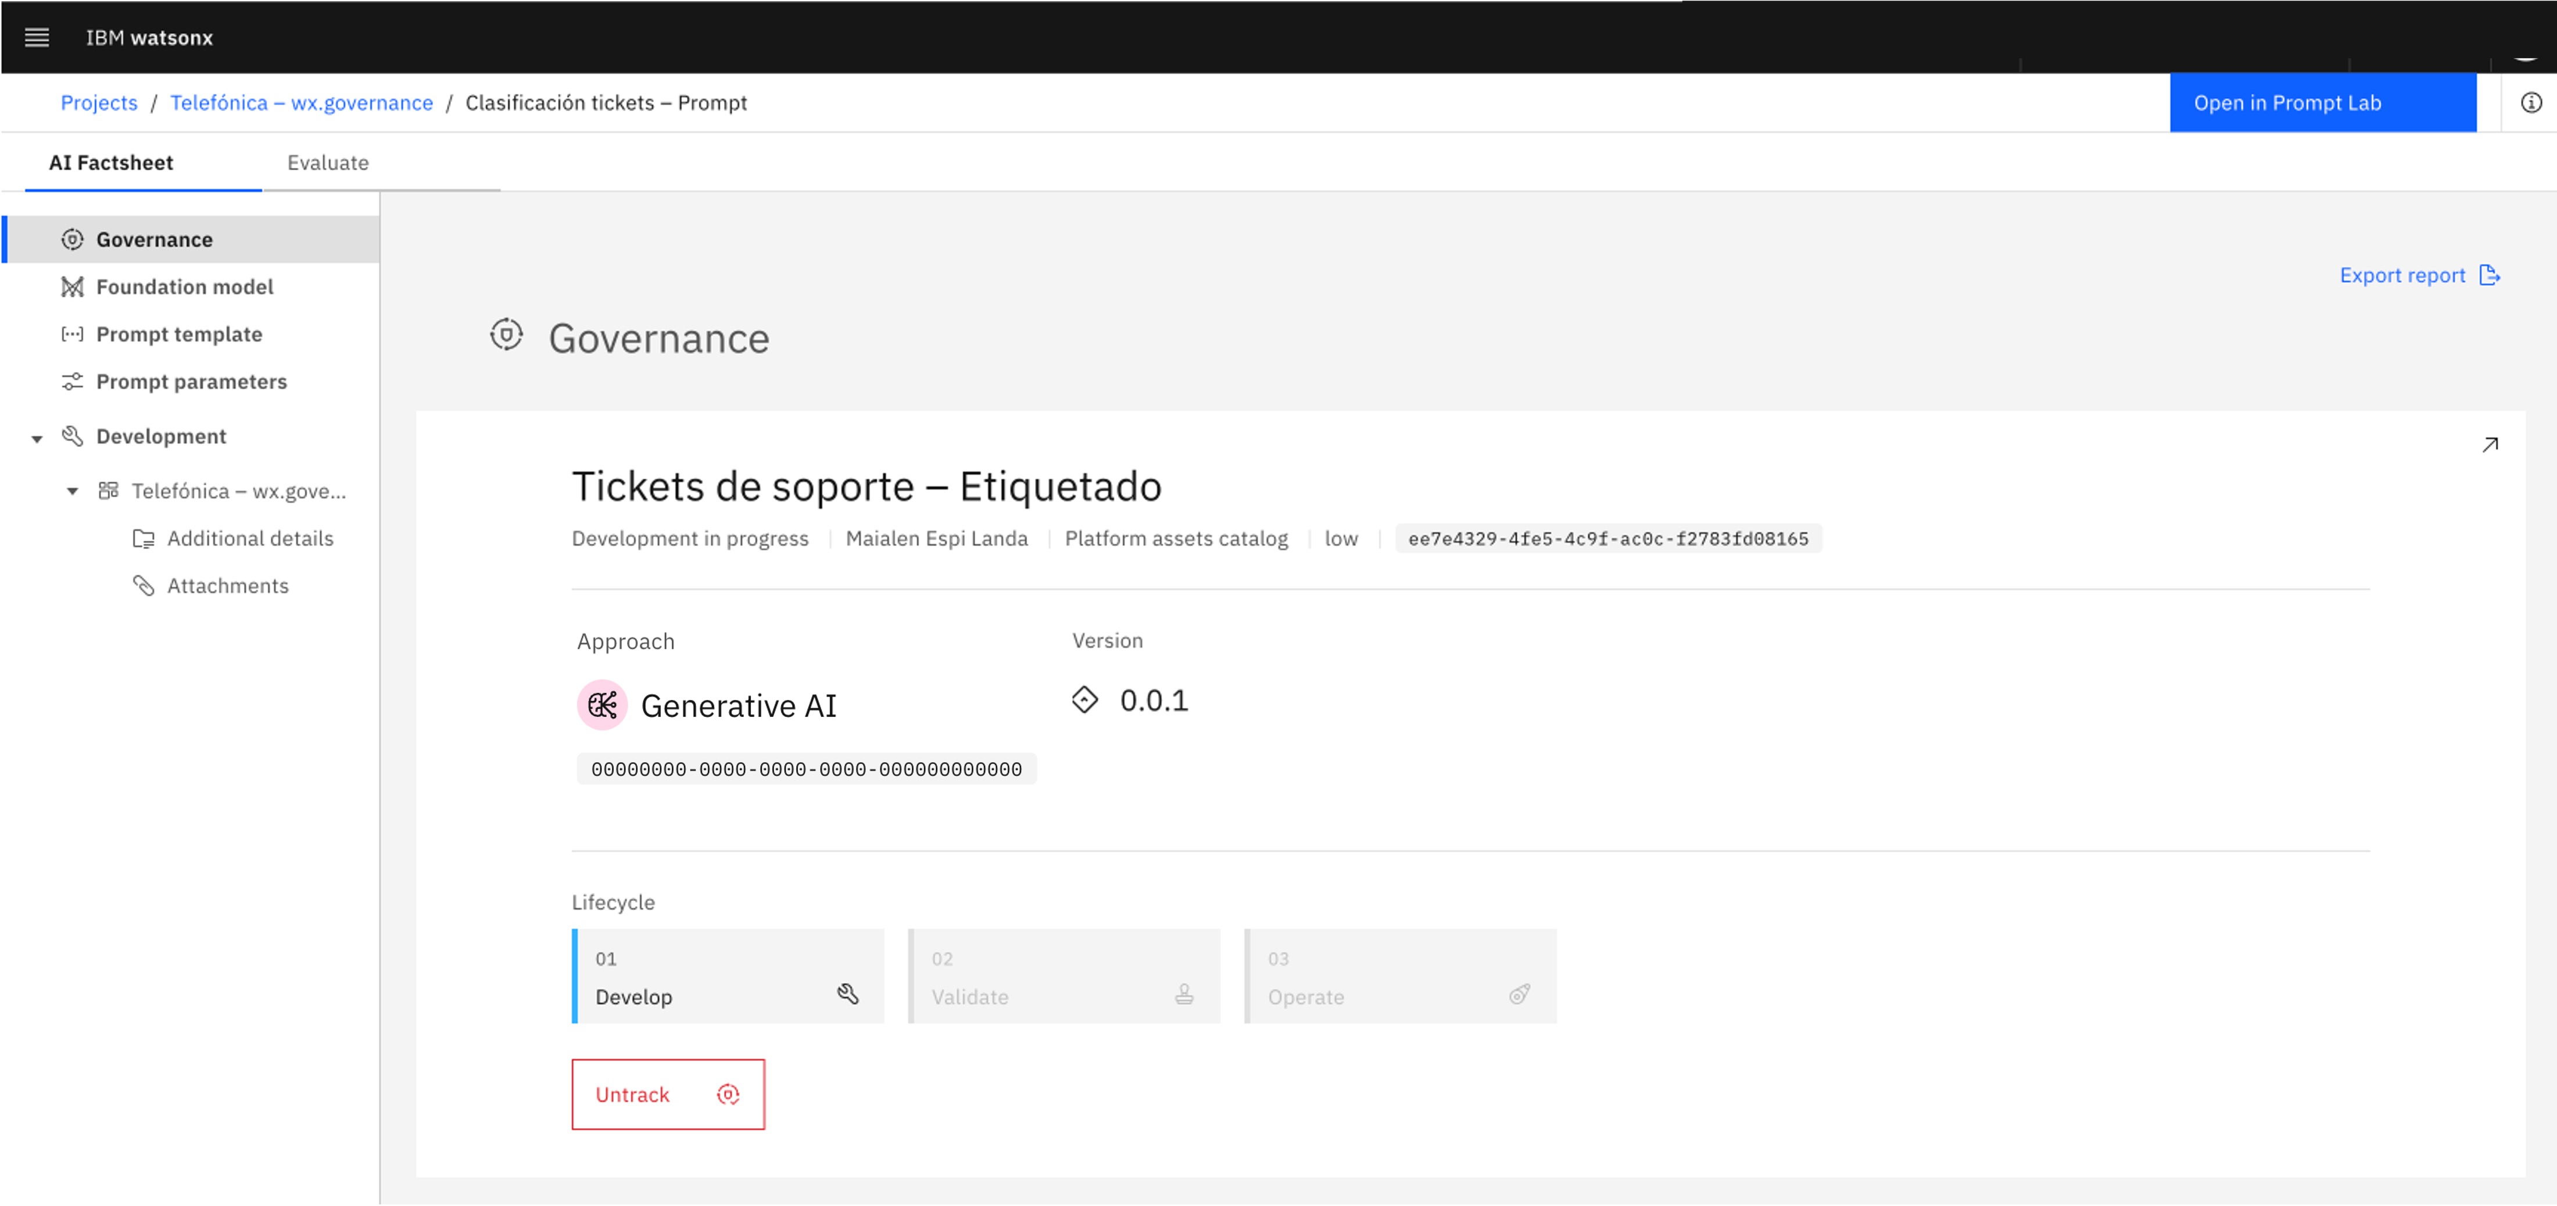Click the version diamond icon
This screenshot has width=2557, height=1206.
tap(1085, 701)
